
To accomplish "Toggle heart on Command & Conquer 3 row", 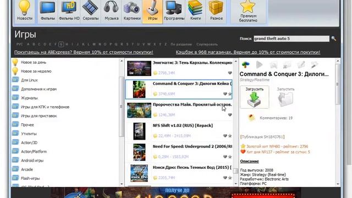I will pos(225,94).
